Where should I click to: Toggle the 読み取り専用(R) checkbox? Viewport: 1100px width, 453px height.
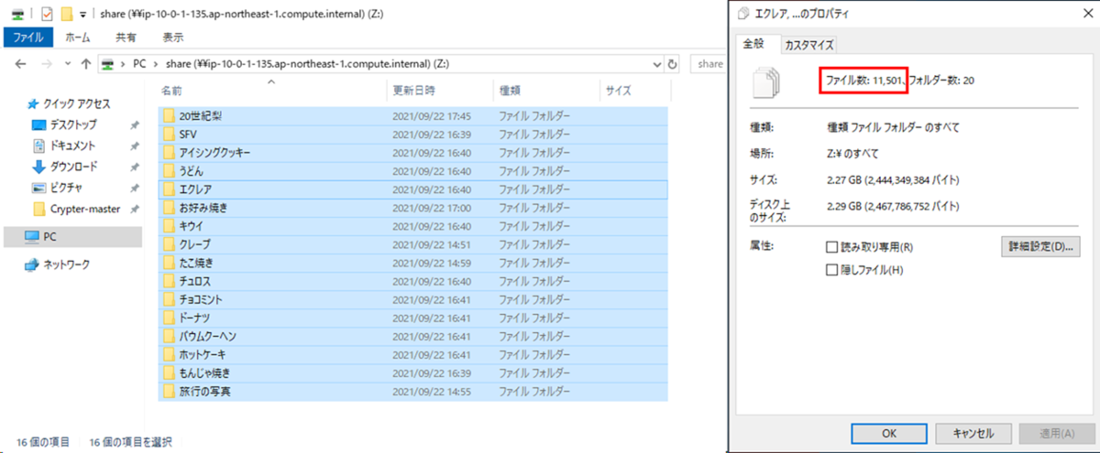coord(832,247)
